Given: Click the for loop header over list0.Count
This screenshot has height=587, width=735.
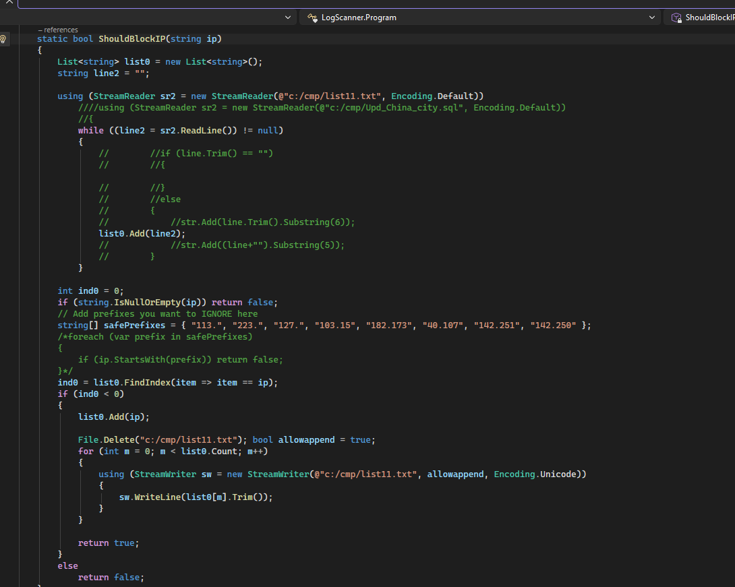Looking at the screenshot, I should (173, 451).
